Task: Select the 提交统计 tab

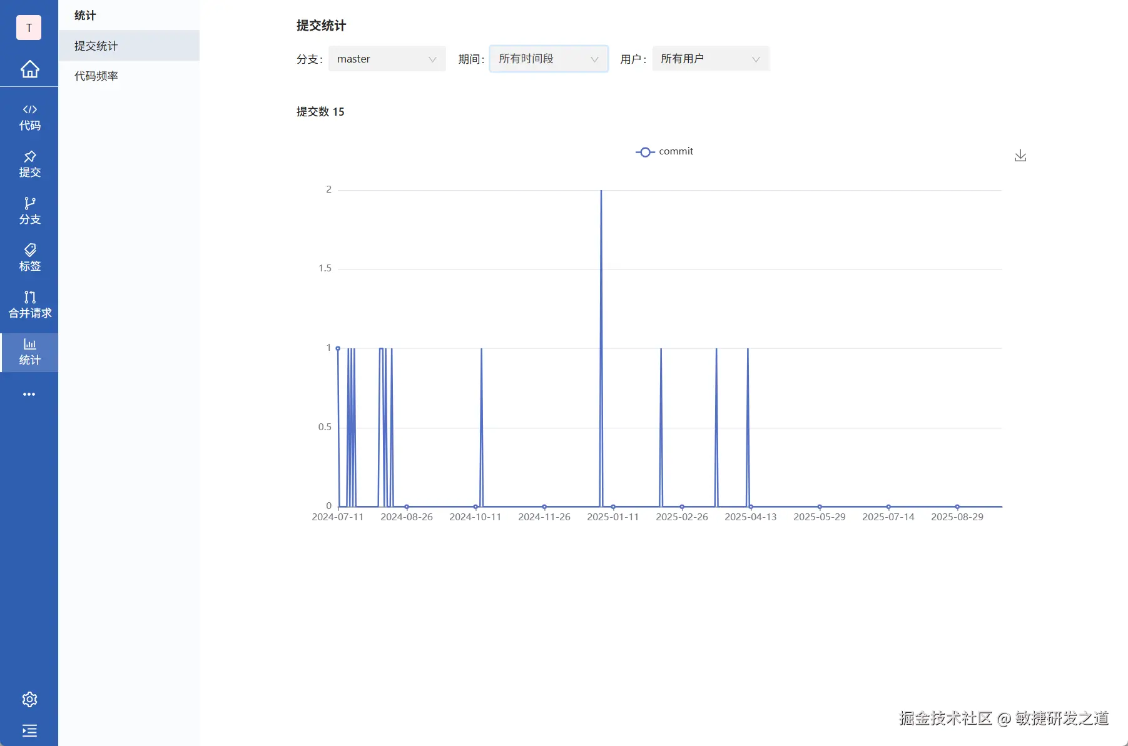Action: pos(94,45)
